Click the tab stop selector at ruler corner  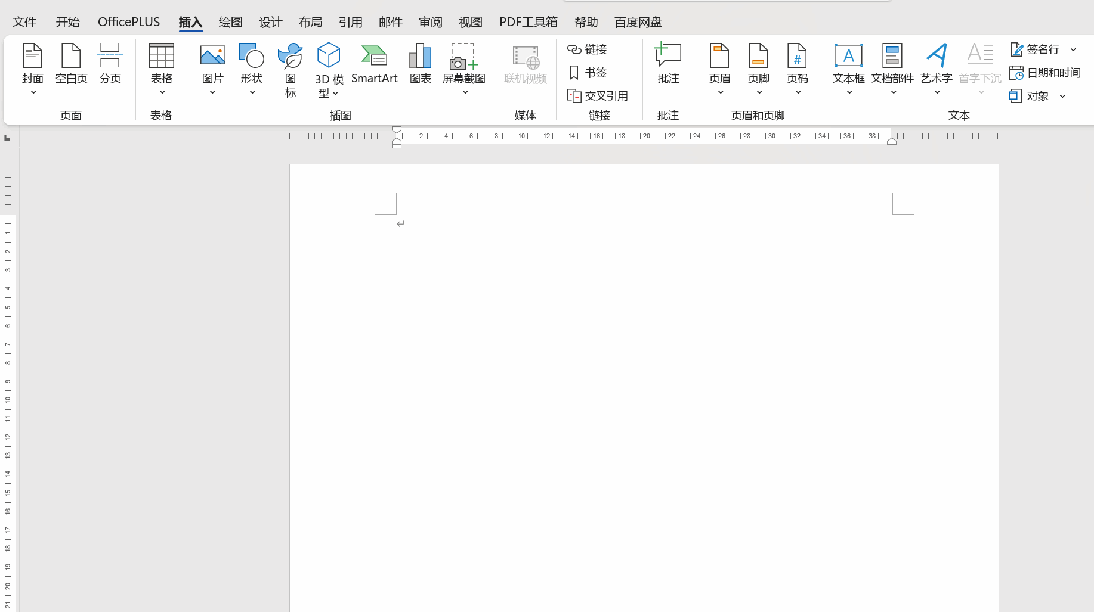tap(7, 138)
